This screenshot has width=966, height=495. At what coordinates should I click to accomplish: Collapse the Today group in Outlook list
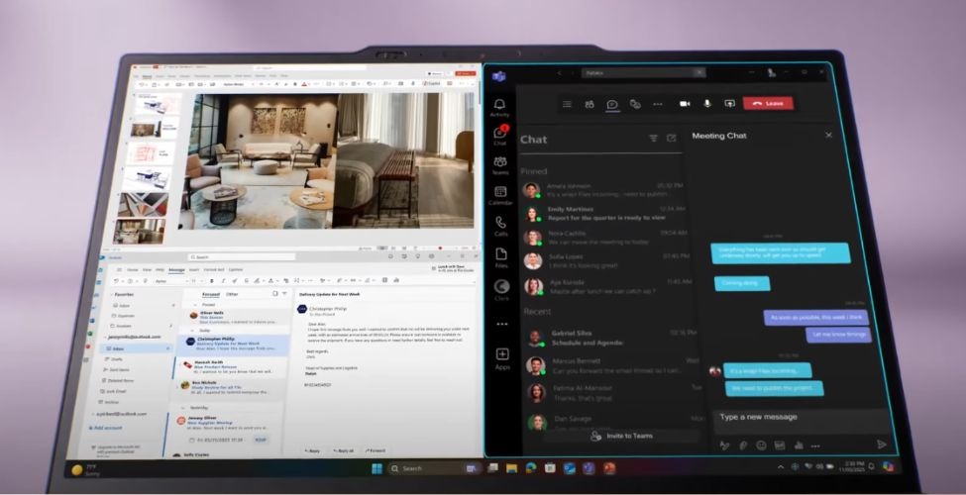coord(193,330)
